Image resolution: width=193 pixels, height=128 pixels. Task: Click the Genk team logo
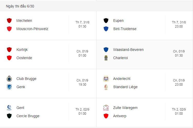click(9, 87)
